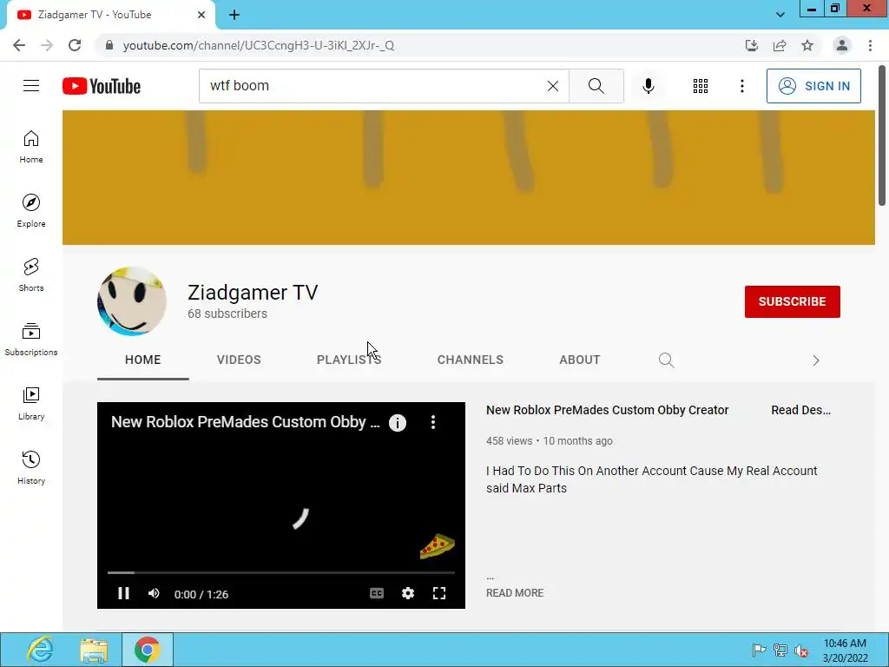View site information with the lock icon
Screen dimensions: 889x667
[109, 45]
